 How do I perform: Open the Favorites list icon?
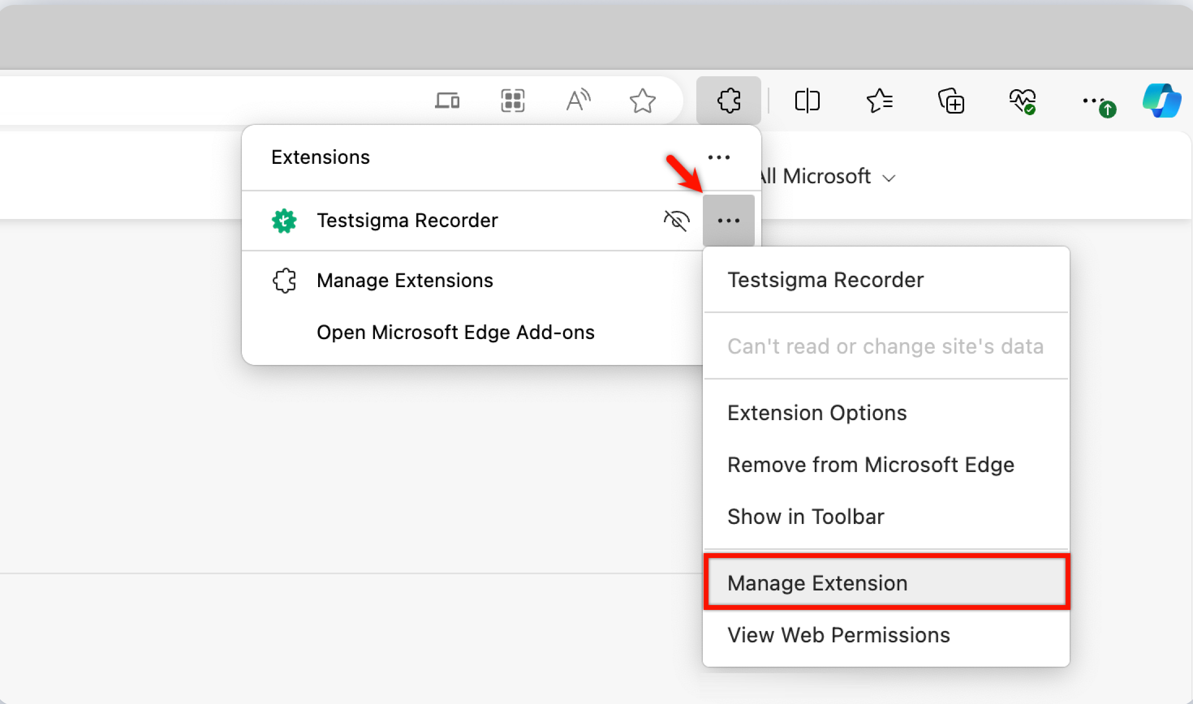[879, 101]
